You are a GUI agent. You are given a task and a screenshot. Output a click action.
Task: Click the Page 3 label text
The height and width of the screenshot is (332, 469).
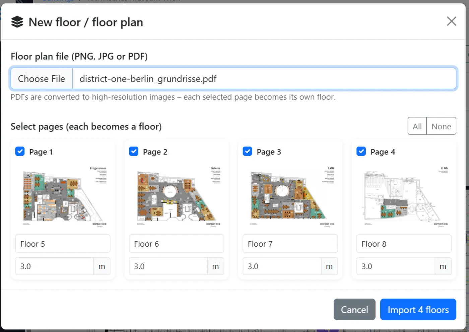[x=269, y=152]
